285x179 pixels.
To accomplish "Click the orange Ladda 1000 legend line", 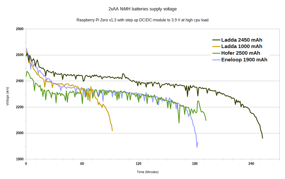I will click(x=216, y=47).
